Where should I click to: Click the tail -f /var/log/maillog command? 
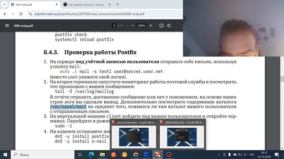(x=84, y=91)
